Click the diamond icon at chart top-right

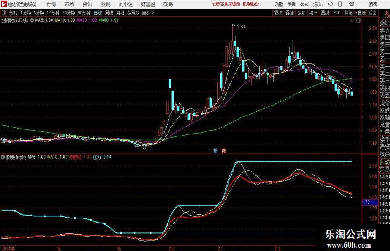pos(352,21)
